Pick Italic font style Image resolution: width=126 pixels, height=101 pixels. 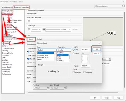point(59,57)
